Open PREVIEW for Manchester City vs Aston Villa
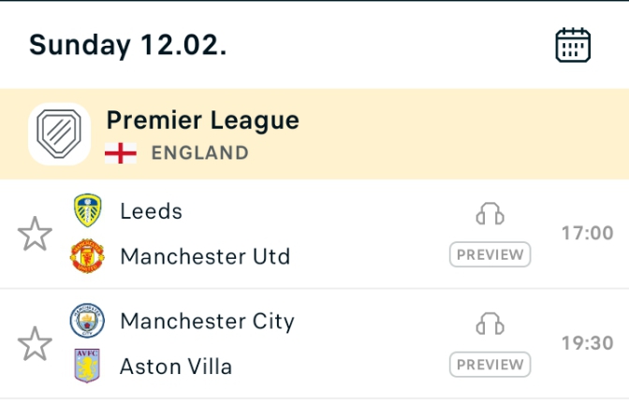Image resolution: width=629 pixels, height=402 pixels. 490,365
